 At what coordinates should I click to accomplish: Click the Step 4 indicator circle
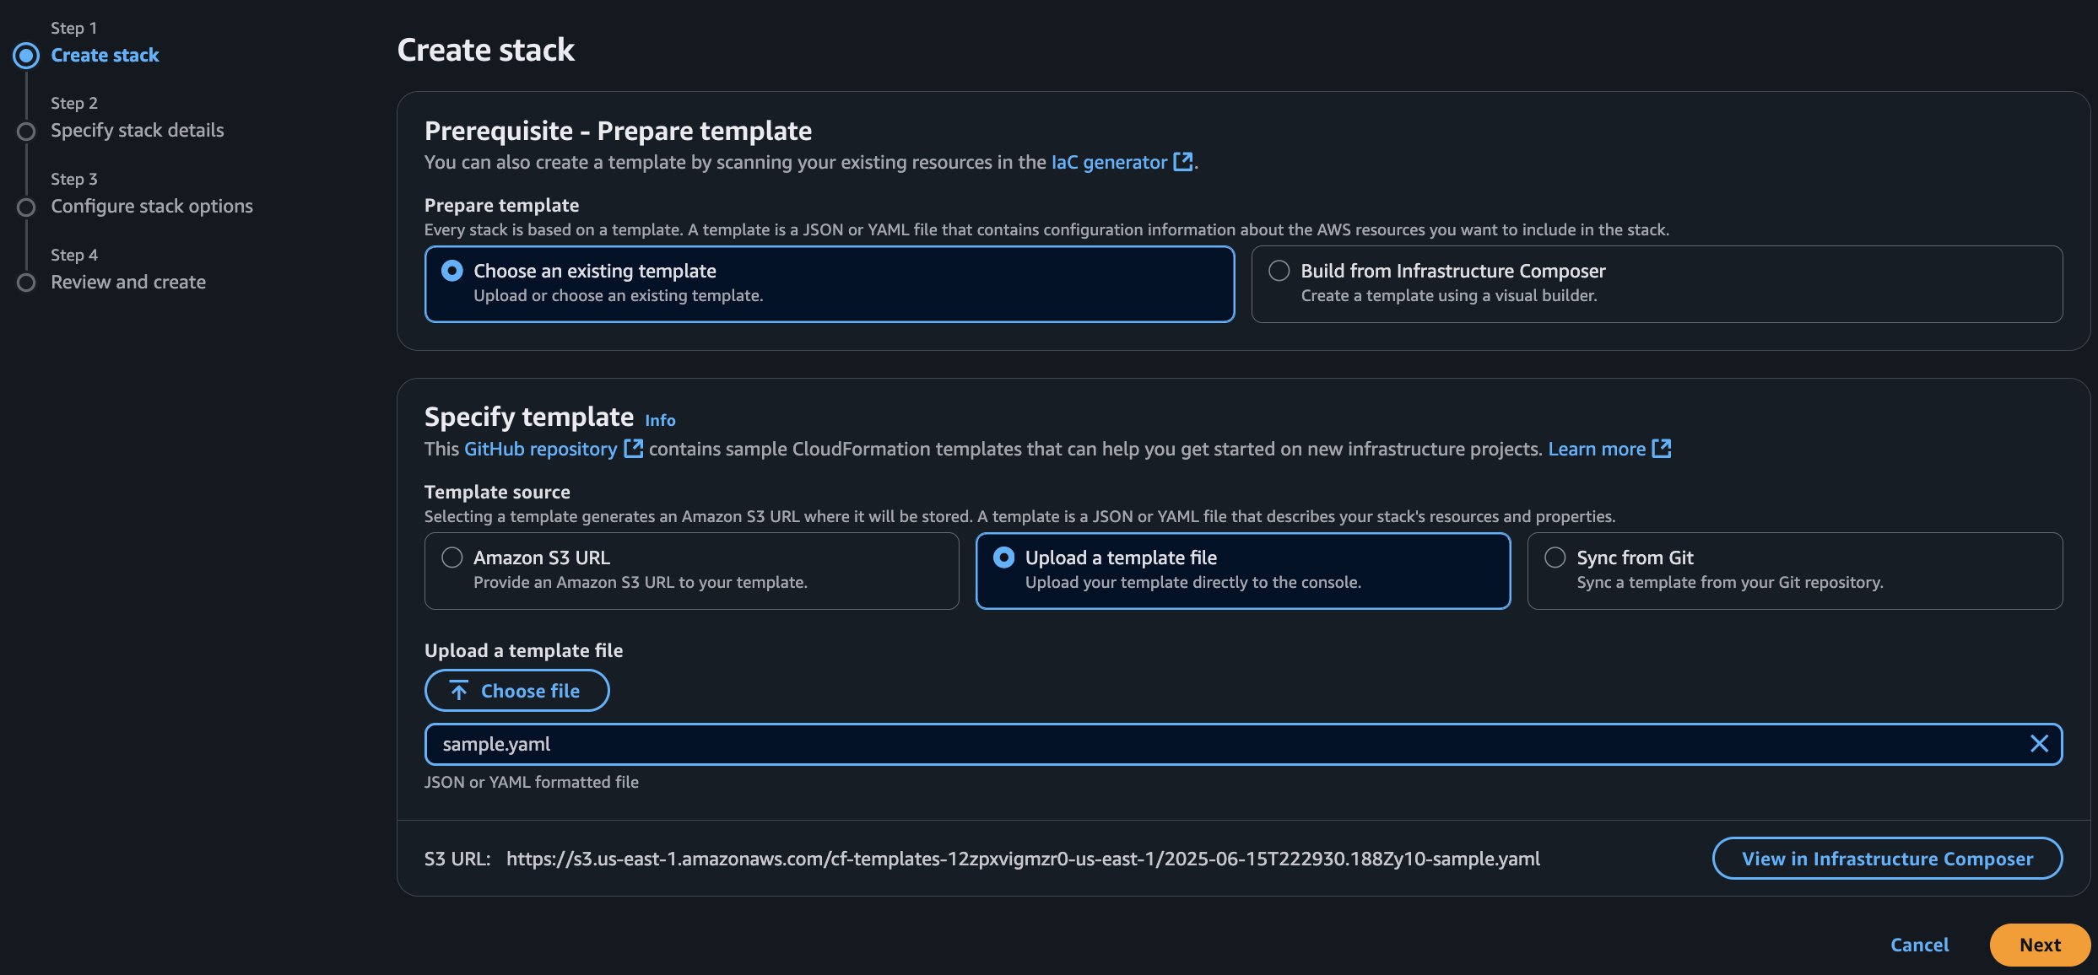pos(26,283)
